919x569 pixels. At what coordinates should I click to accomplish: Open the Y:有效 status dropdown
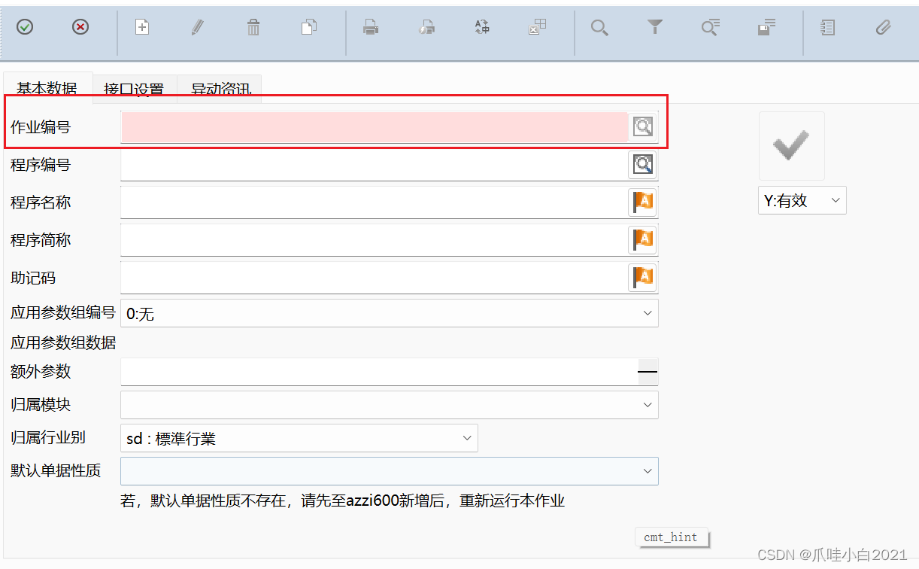[802, 200]
